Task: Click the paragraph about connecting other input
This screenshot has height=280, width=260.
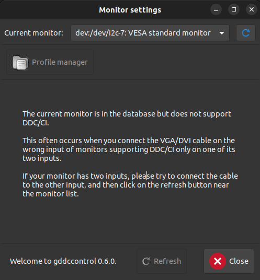Action: [130, 185]
